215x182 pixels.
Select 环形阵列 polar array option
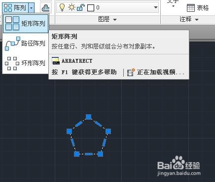click(25, 63)
